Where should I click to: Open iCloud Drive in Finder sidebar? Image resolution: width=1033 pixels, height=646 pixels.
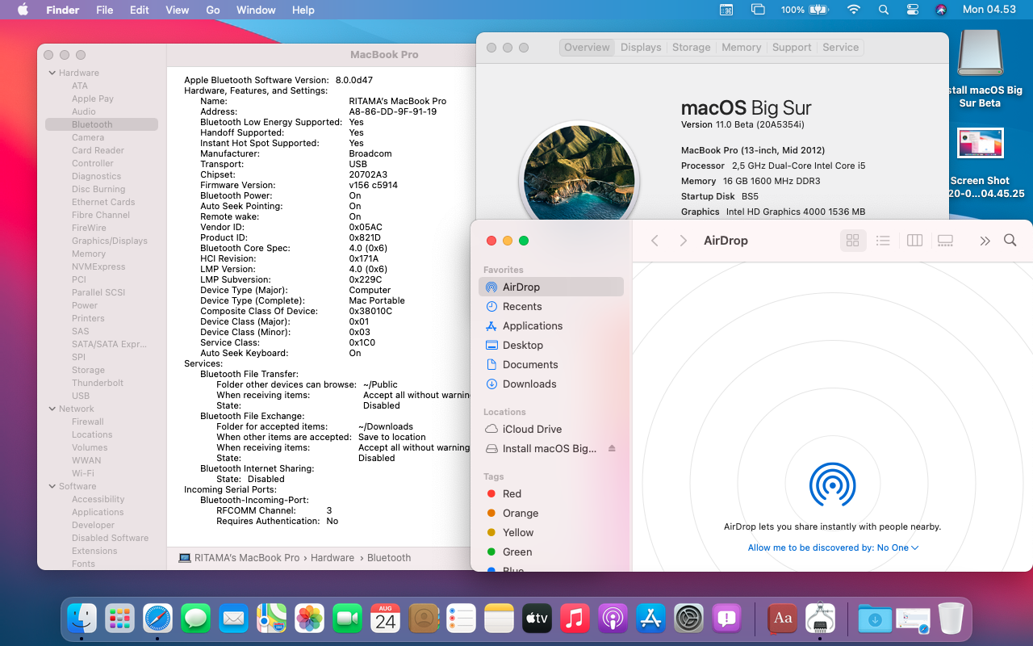coord(551,429)
